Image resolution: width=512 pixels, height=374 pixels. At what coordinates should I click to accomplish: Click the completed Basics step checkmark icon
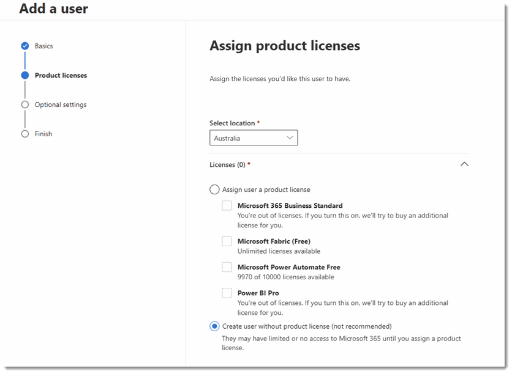(x=25, y=46)
